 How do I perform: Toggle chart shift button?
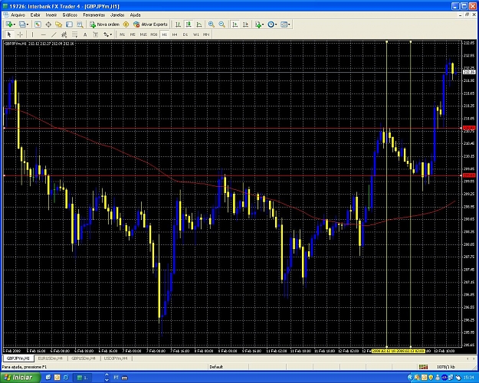245,25
